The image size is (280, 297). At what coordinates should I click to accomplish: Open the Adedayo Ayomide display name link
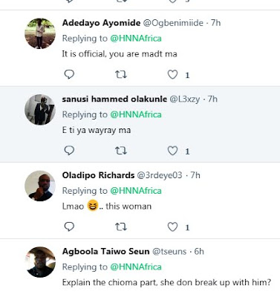[101, 23]
